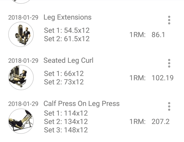Tap the Calf Press exercise image
The height and width of the screenshot is (142, 184).
21,121
